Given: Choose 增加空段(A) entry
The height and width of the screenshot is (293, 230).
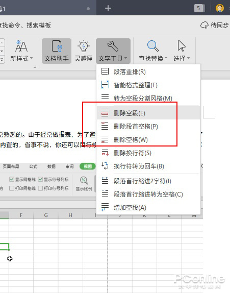Looking at the screenshot, I should coord(148,207).
